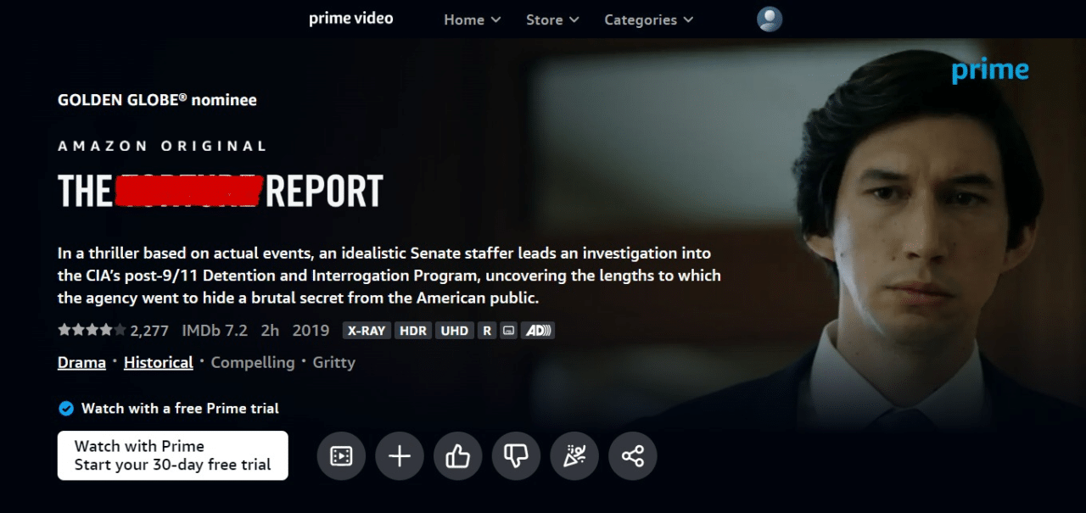Screen dimensions: 1086x513
Task: Open the Historical genre link
Action: click(x=159, y=362)
